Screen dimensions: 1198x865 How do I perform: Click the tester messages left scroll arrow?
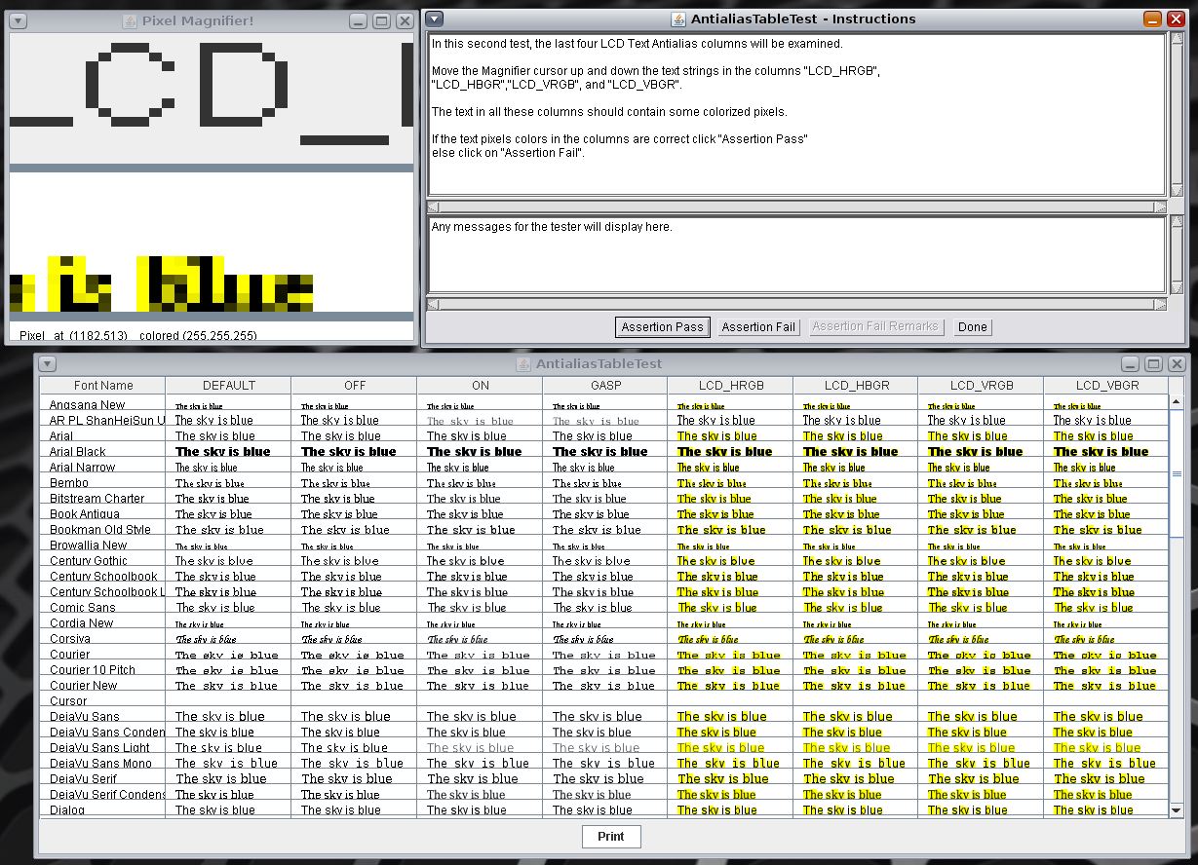(x=433, y=304)
